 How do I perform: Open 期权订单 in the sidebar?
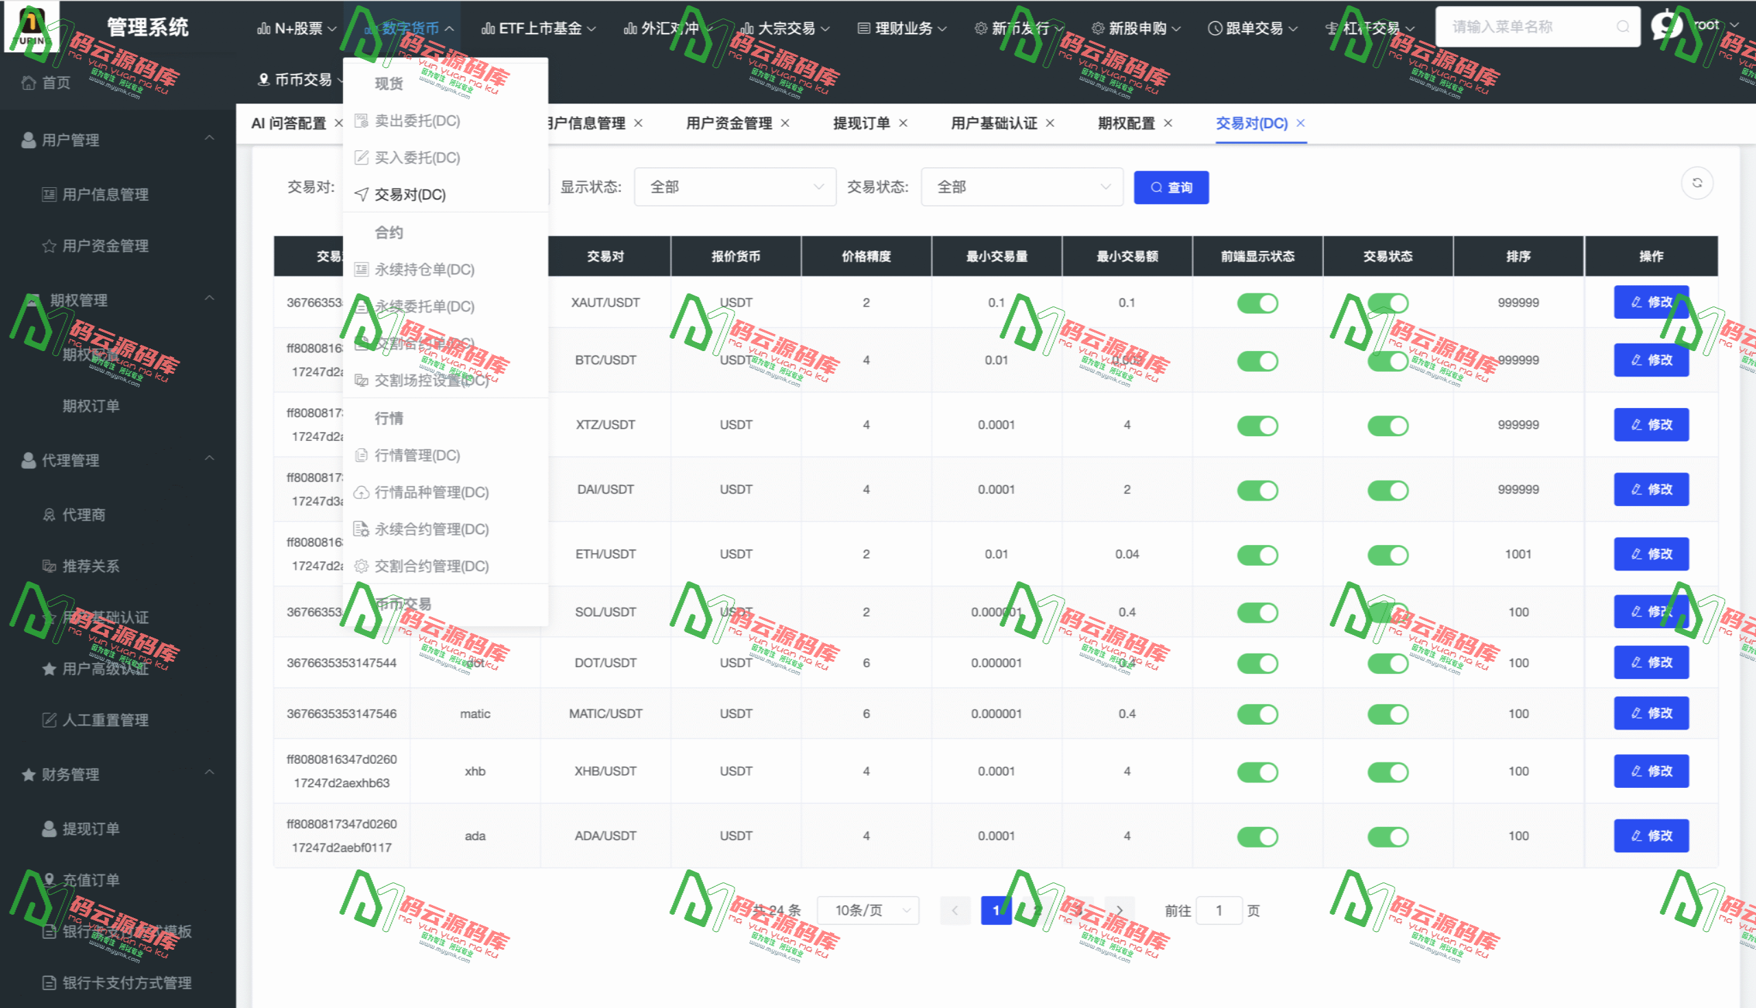[91, 406]
